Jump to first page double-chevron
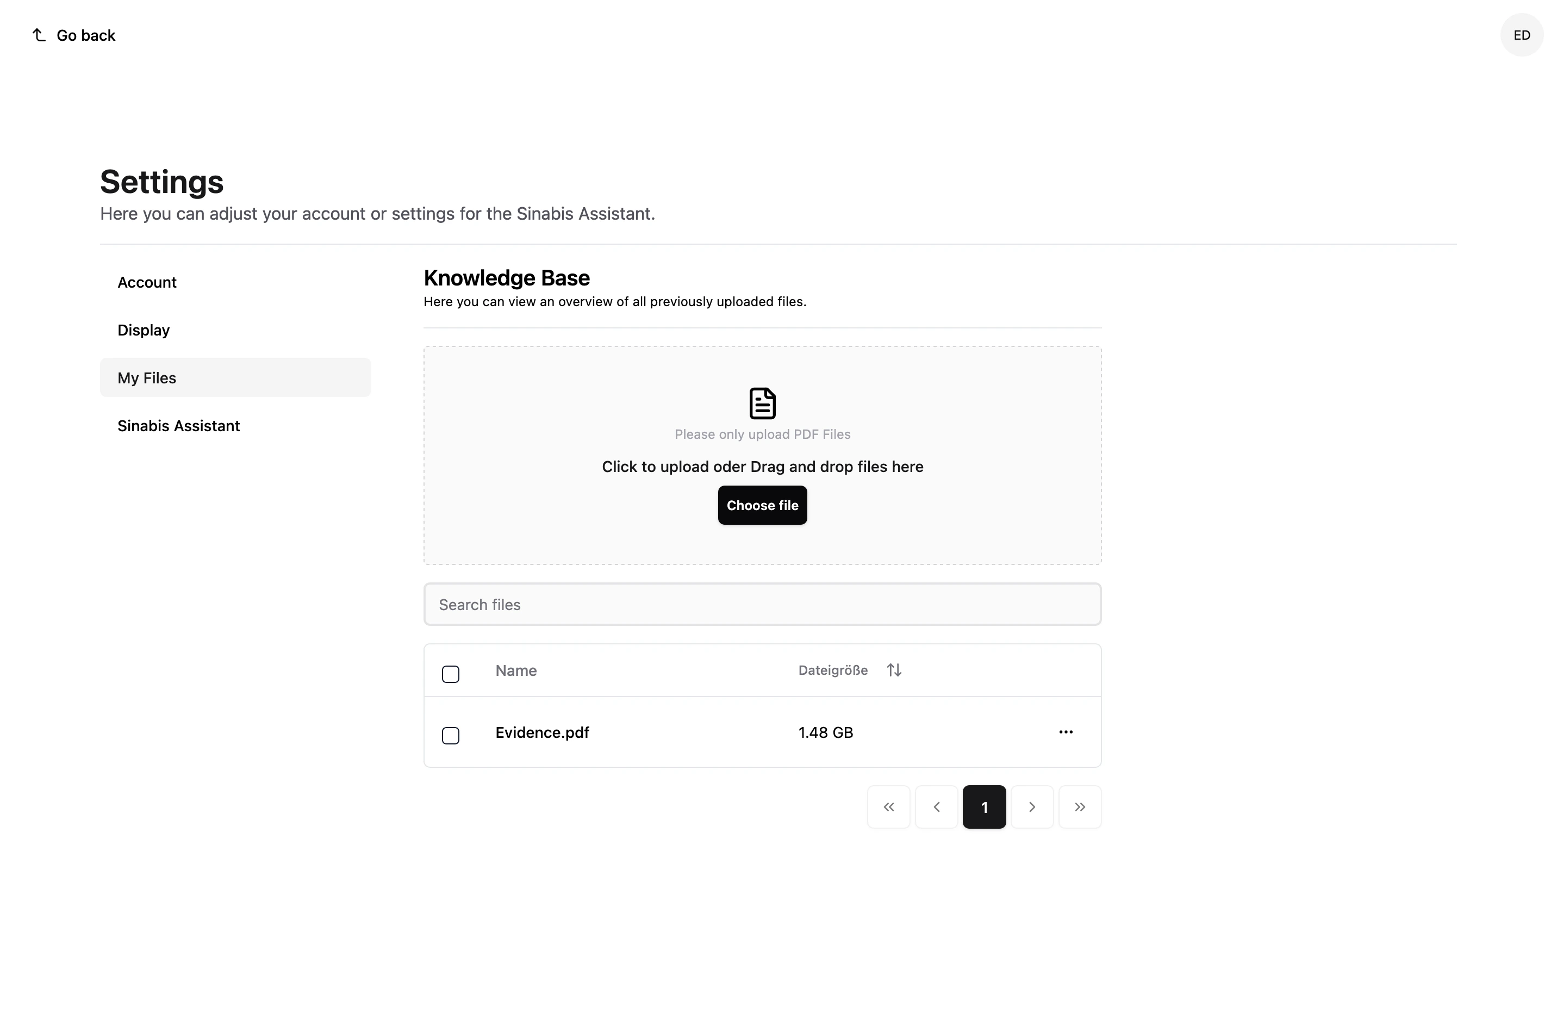Image resolution: width=1557 pixels, height=1031 pixels. (x=888, y=807)
